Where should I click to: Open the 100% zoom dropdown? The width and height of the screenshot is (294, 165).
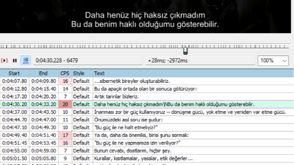273,61
